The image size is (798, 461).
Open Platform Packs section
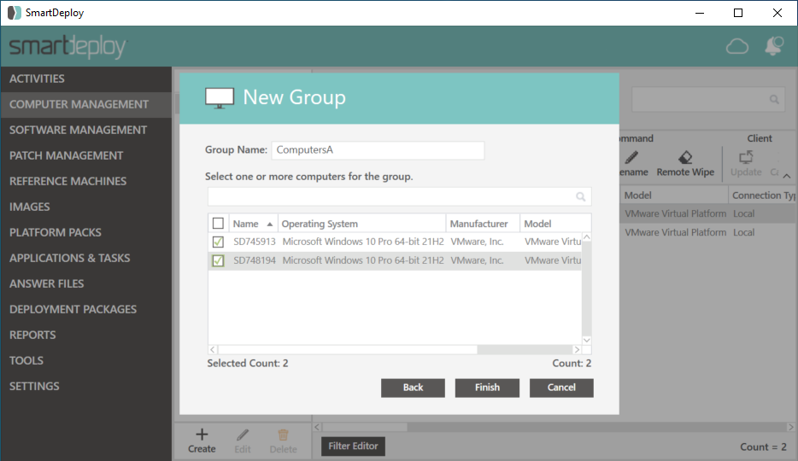point(86,232)
